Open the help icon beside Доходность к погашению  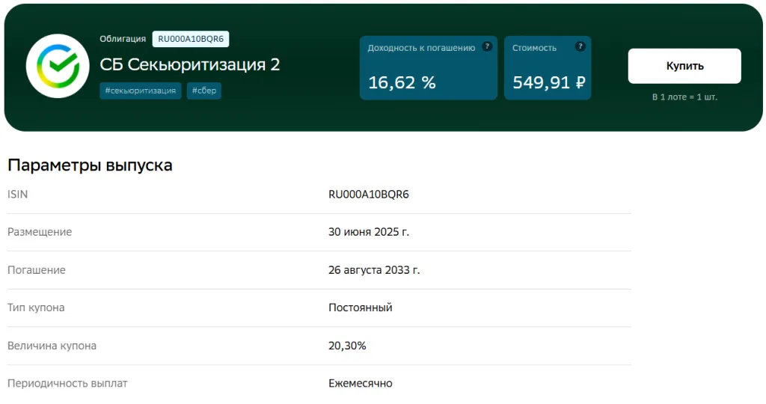[487, 46]
